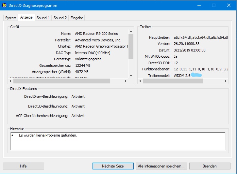This screenshot has width=237, height=174.
Task: Click the date '3/21/2019 02:00:00'
Action: click(190, 50)
